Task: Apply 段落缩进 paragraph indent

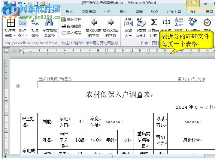Action: coord(71,26)
